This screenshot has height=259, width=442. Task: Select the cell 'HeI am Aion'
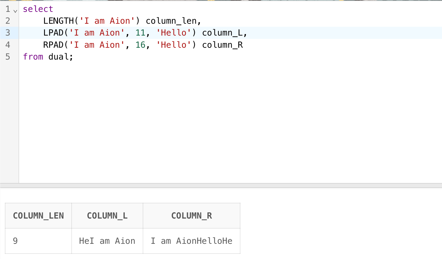click(x=107, y=241)
